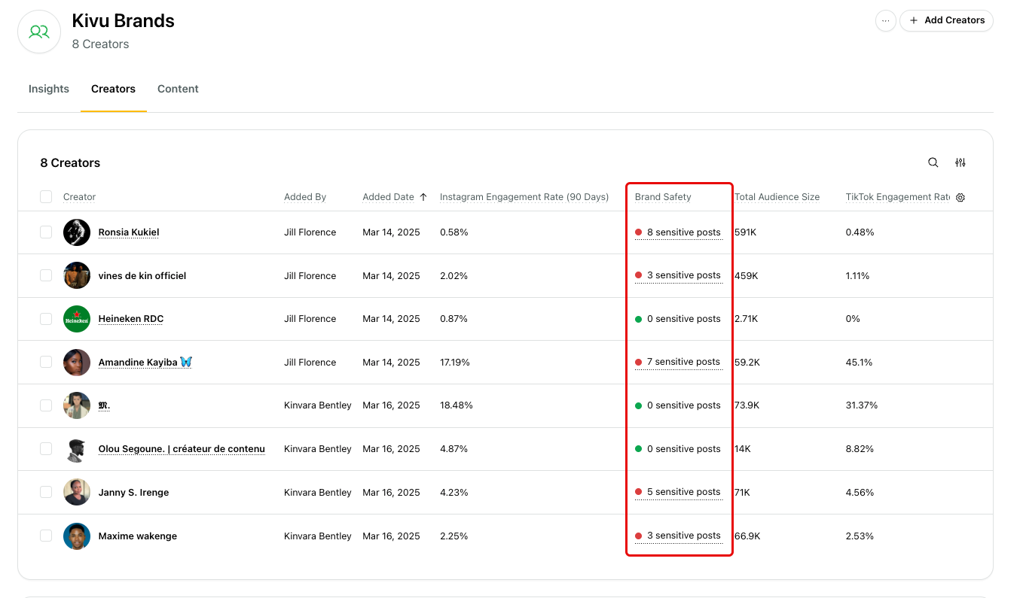Viewport: 1023px width, 598px height.
Task: Toggle the Added Date sort arrow
Action: tap(423, 197)
